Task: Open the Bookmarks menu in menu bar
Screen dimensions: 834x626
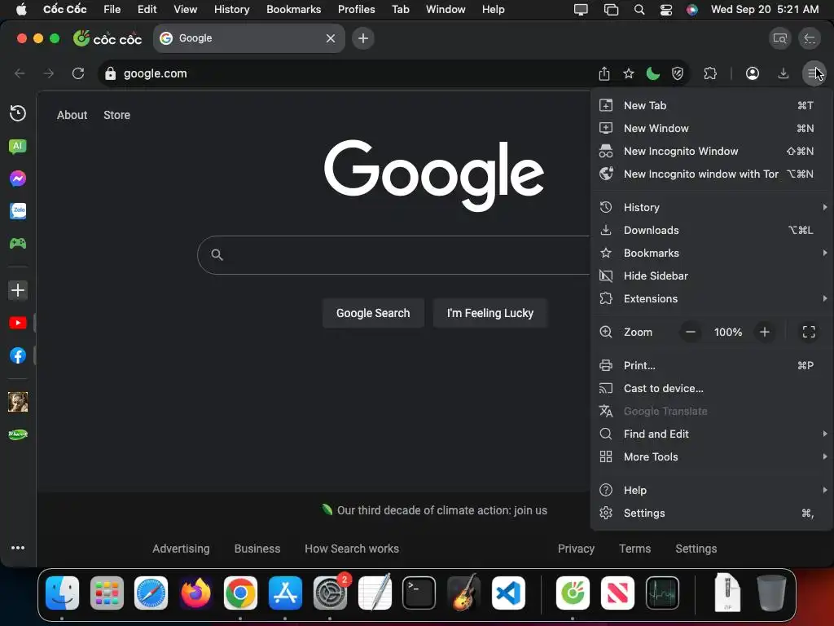Action: coord(293,10)
